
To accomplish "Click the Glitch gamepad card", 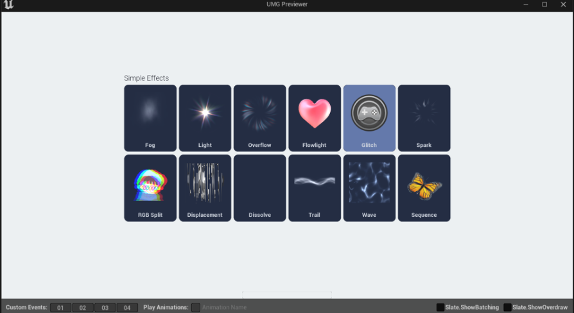I will tap(369, 118).
